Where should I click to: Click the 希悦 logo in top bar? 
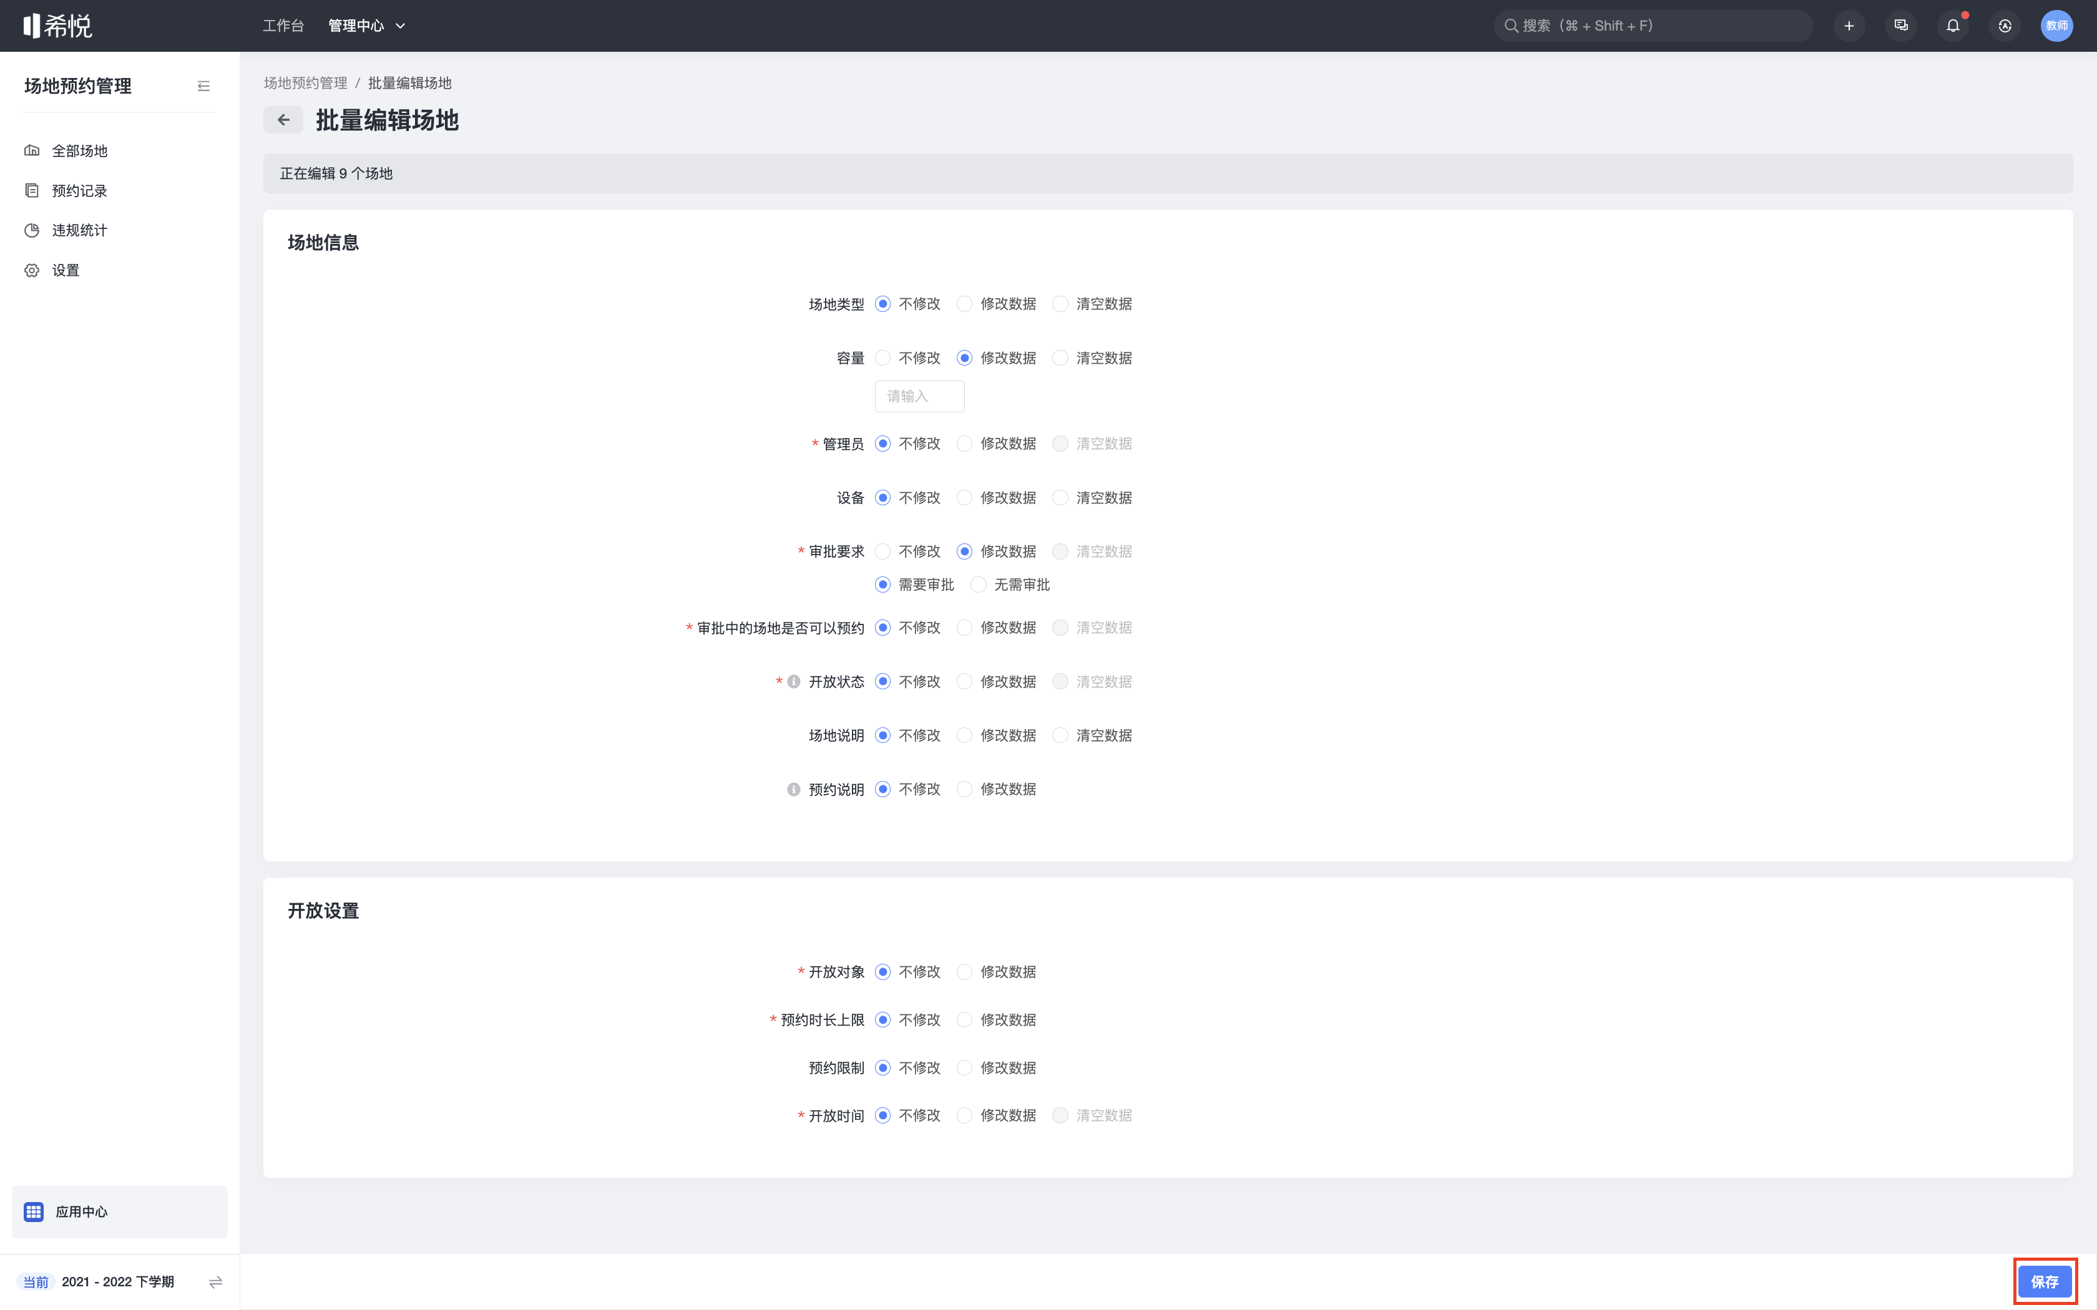click(x=57, y=26)
